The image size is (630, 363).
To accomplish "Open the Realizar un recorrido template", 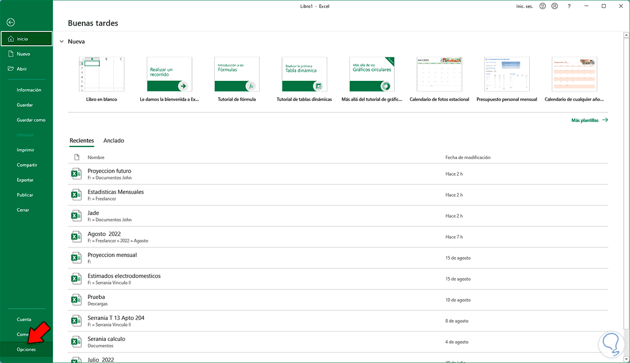I will pos(169,79).
